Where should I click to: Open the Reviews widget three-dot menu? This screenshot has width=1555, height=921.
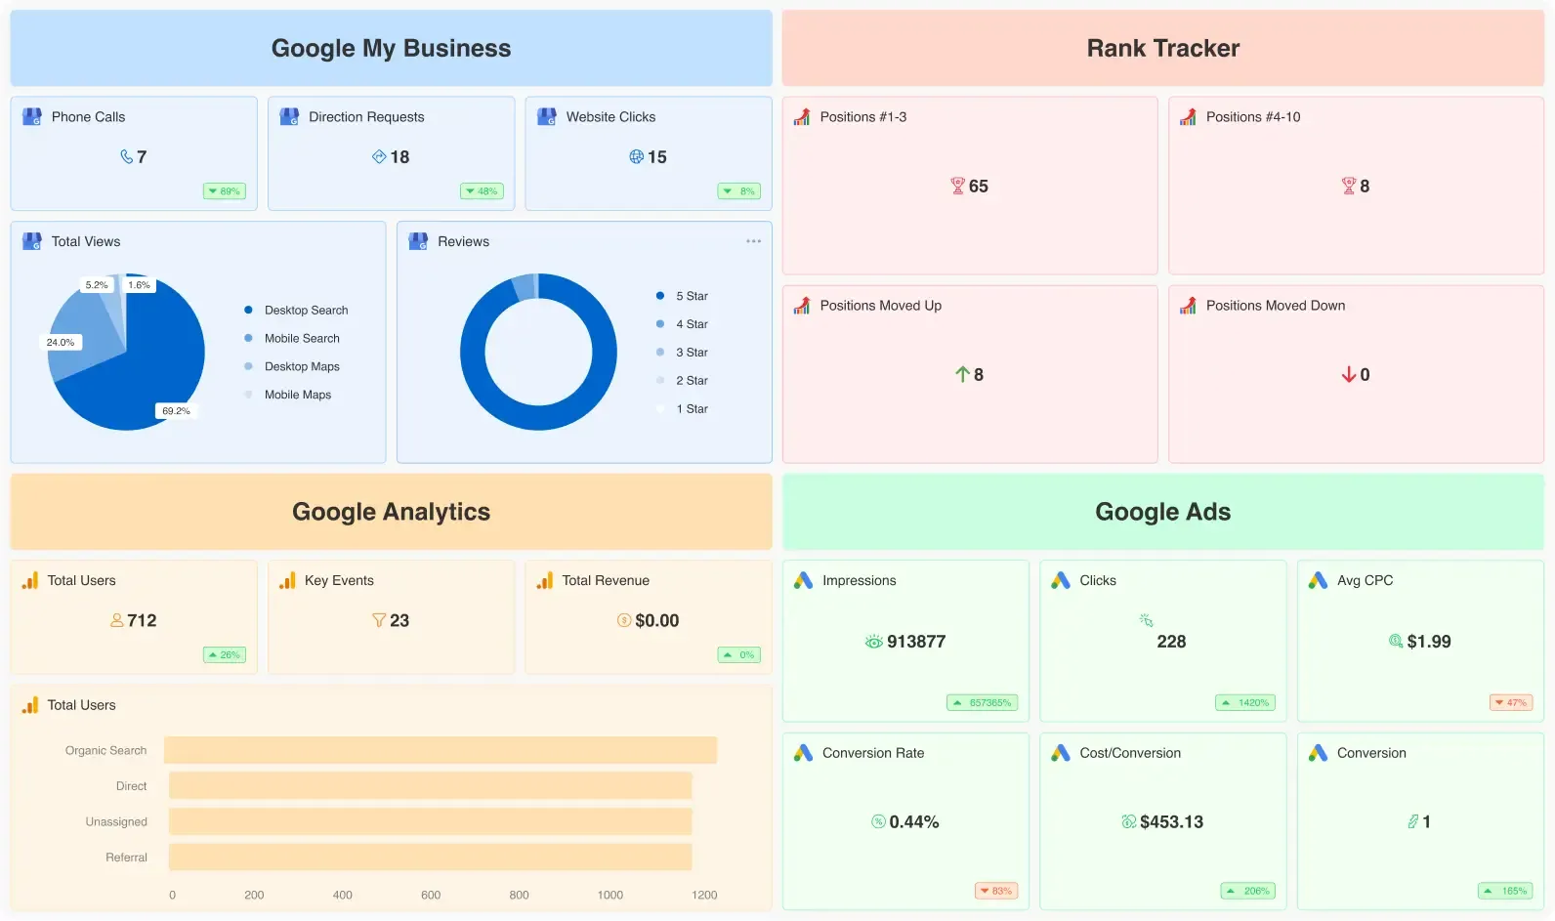[x=753, y=241]
